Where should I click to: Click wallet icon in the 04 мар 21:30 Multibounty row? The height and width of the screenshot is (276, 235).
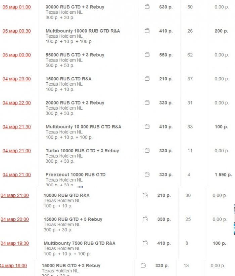147,127
